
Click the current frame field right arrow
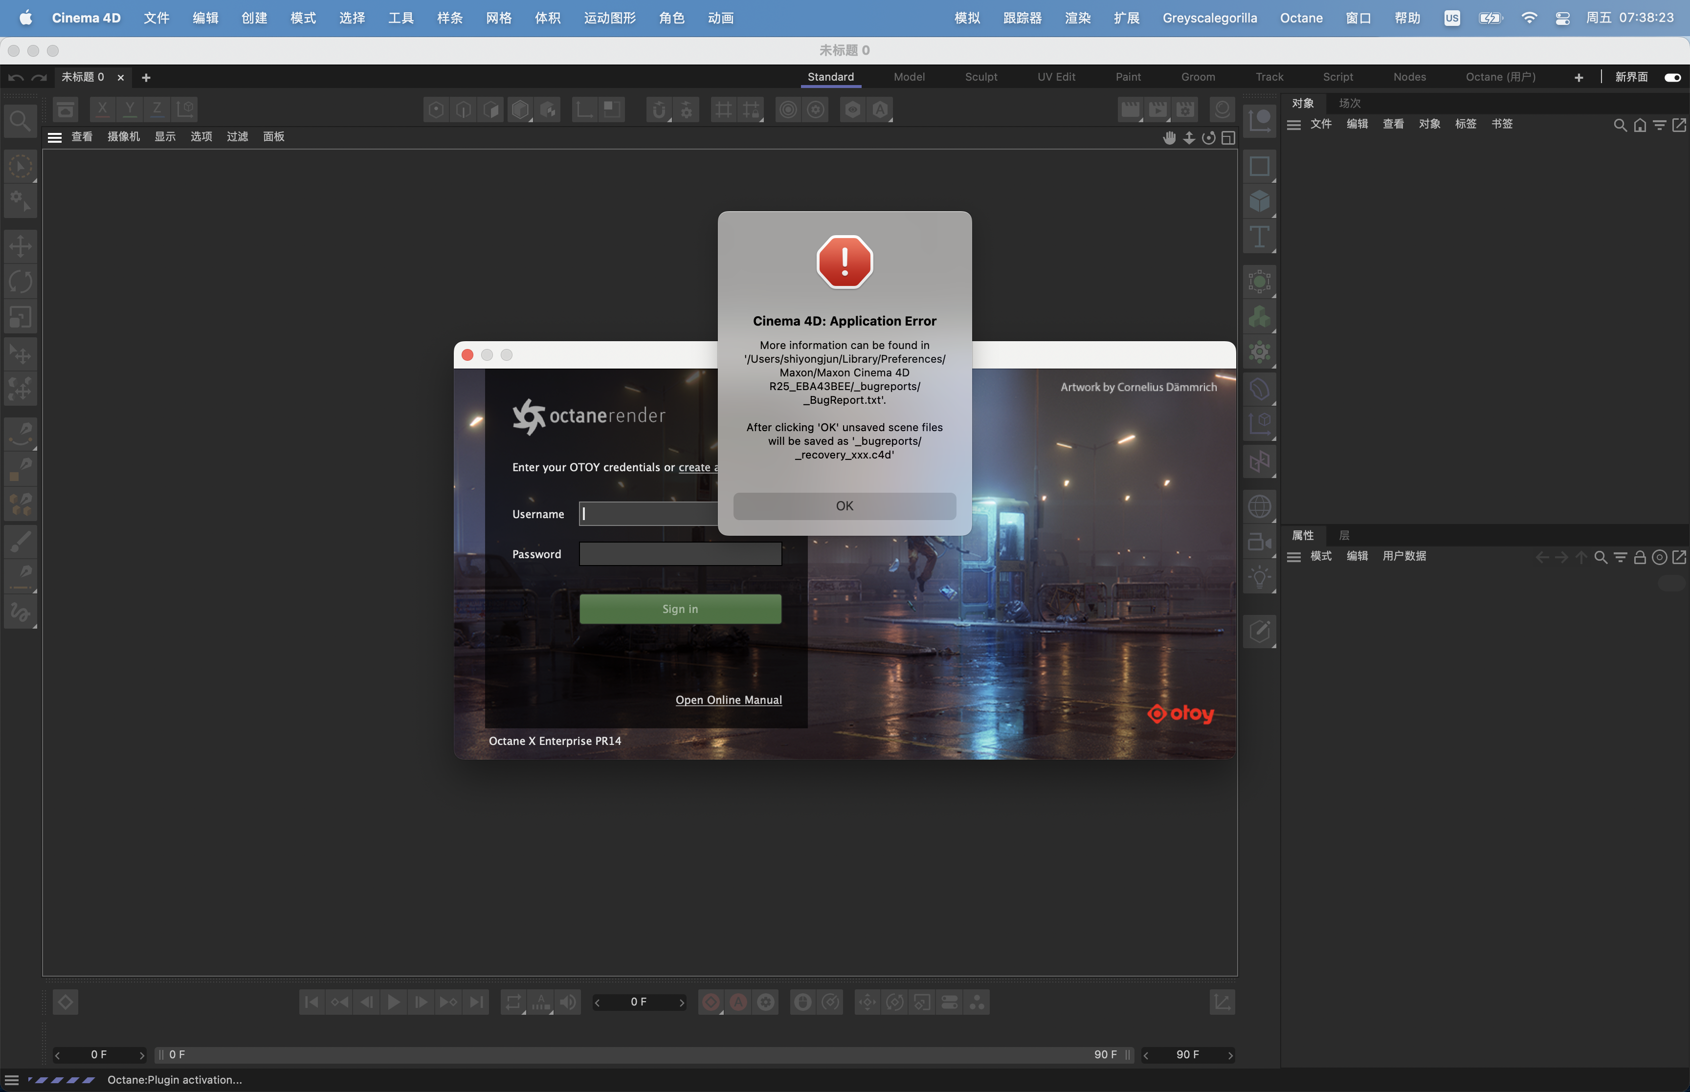point(682,1002)
